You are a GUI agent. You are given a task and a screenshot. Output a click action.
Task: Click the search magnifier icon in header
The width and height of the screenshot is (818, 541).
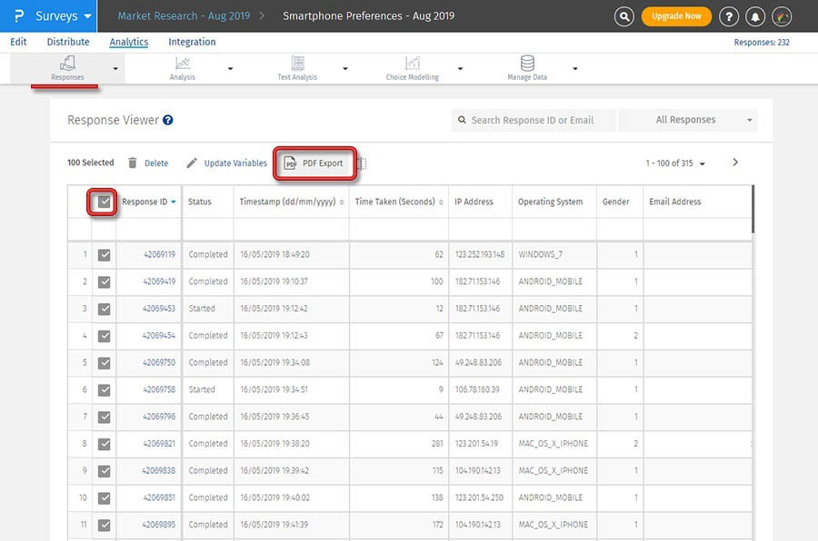click(x=623, y=16)
